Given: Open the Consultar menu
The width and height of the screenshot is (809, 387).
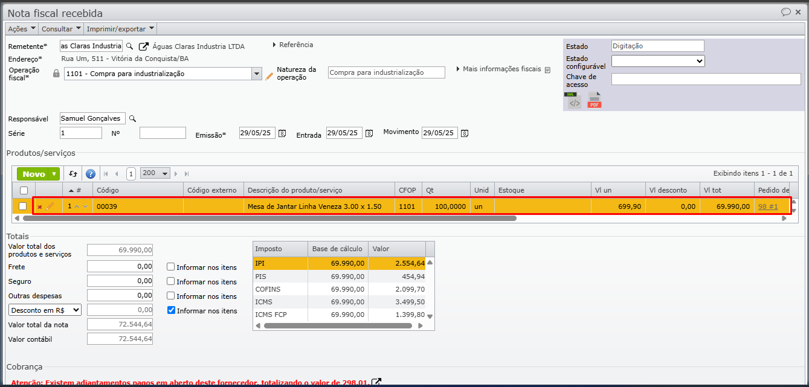Looking at the screenshot, I should coord(61,29).
